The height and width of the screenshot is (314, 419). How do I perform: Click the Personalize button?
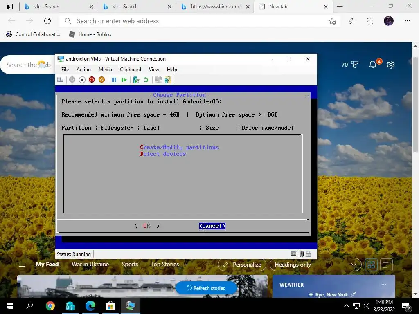242,265
